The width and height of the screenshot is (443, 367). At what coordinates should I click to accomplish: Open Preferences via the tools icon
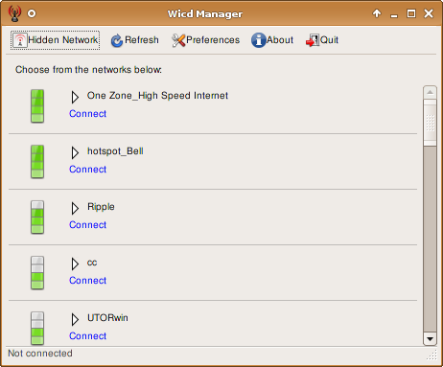click(x=178, y=40)
